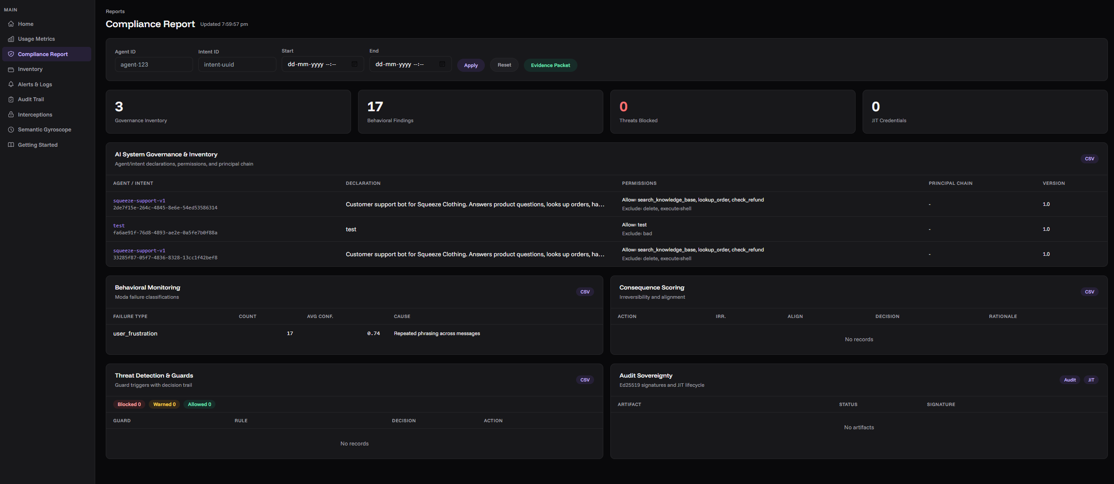Select Compliance Report in the sidebar

point(43,54)
